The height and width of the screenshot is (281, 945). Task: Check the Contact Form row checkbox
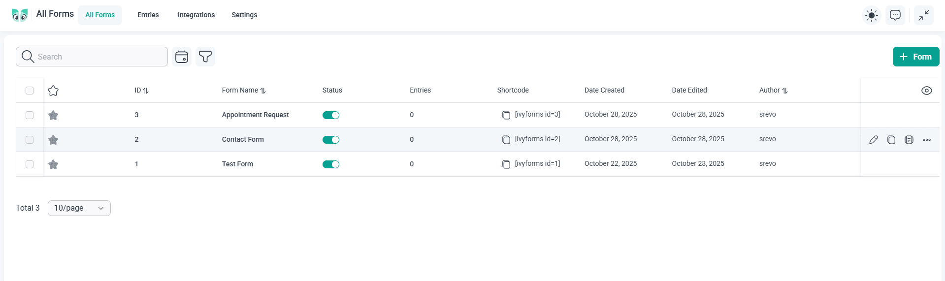(30, 140)
